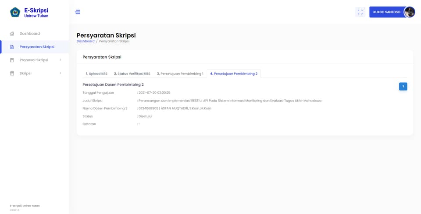The width and height of the screenshot is (421, 214).
Task: Select the 4. Persetujuan Pembimbing 2 tab
Action: coord(234,74)
